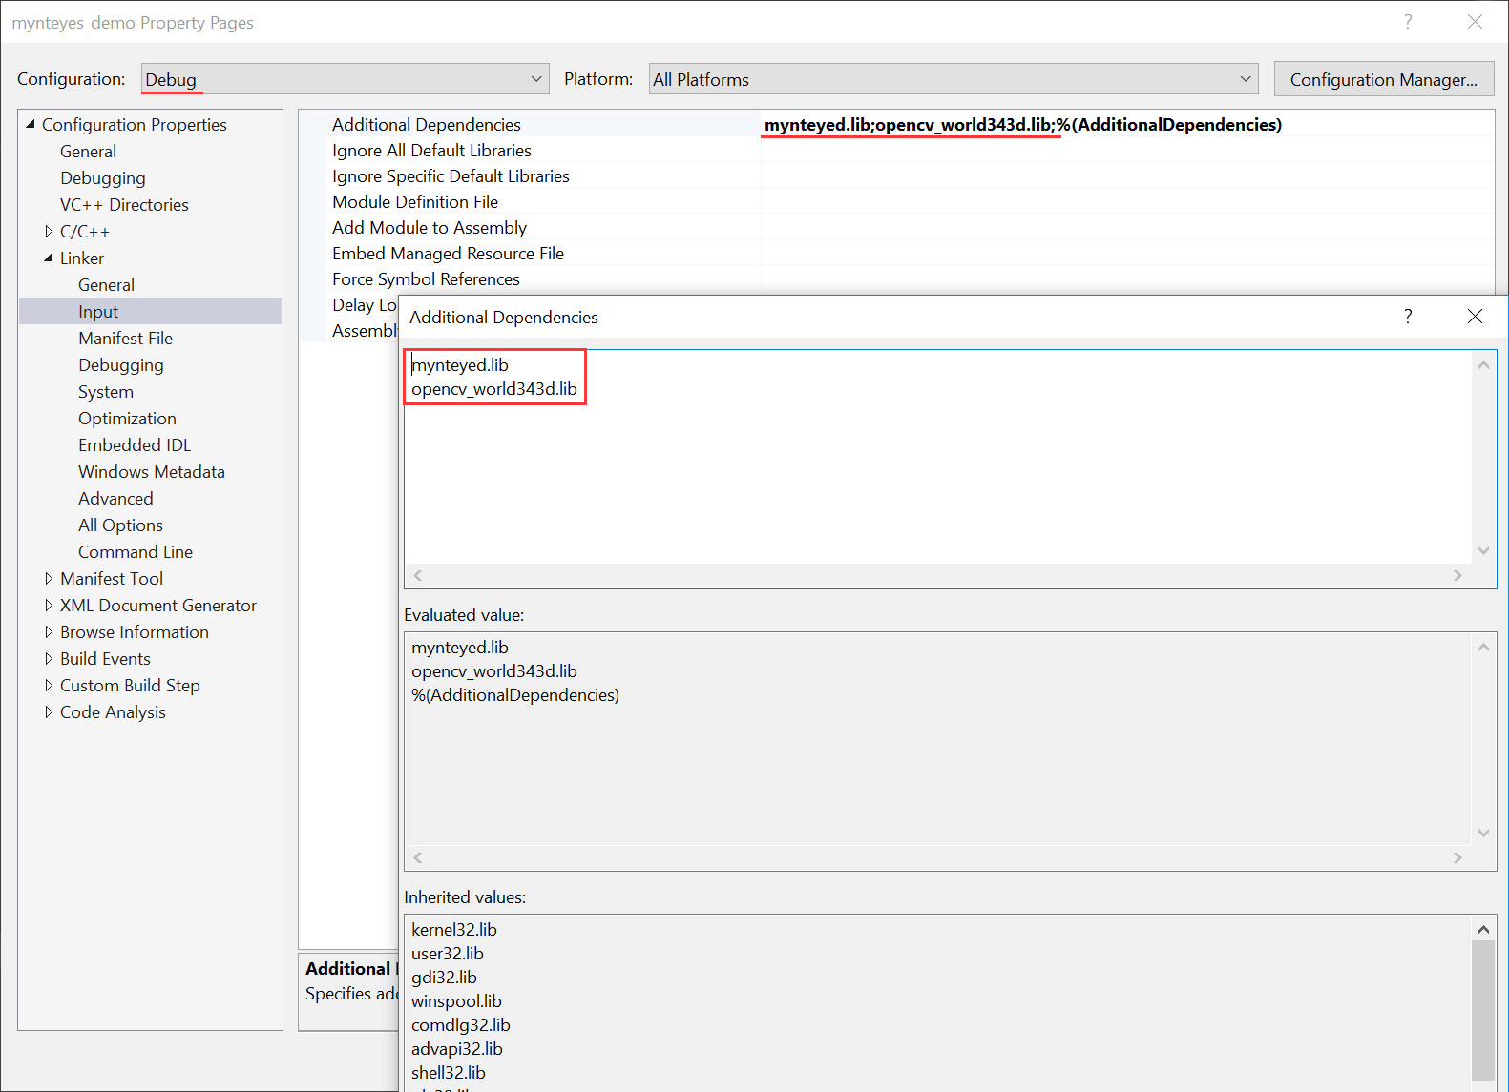
Task: Expand the Code Analysis node
Action: (x=49, y=712)
